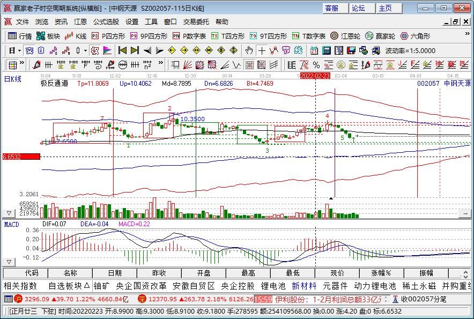Image resolution: width=474 pixels, height=319 pixels.
Task: Expand chevron next to the grid layout button
Action: point(22,63)
